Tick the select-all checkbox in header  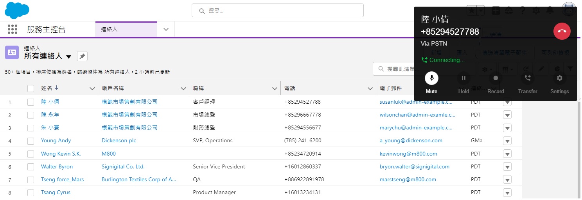click(31, 88)
